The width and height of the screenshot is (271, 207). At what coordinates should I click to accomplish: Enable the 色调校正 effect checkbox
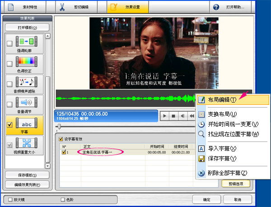tap(9, 64)
